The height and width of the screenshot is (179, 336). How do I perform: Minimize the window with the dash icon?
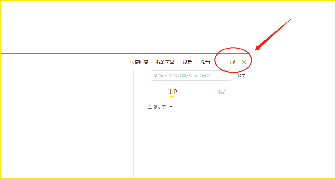221,62
